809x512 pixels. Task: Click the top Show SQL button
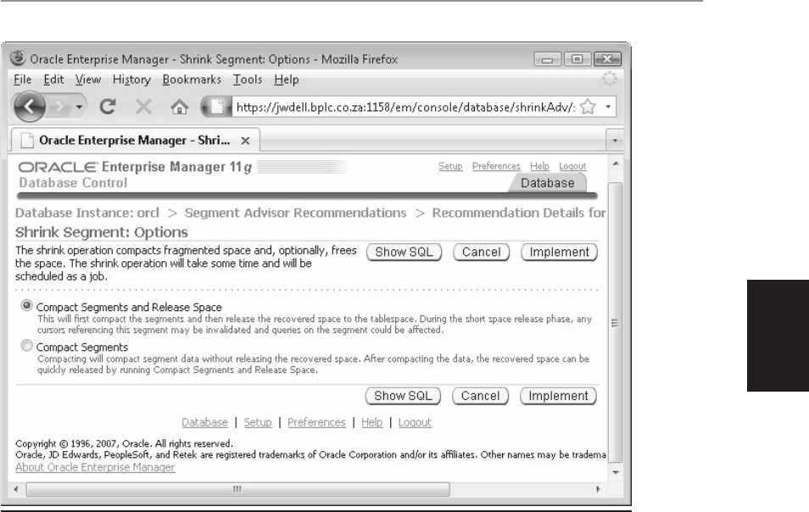[x=404, y=252]
